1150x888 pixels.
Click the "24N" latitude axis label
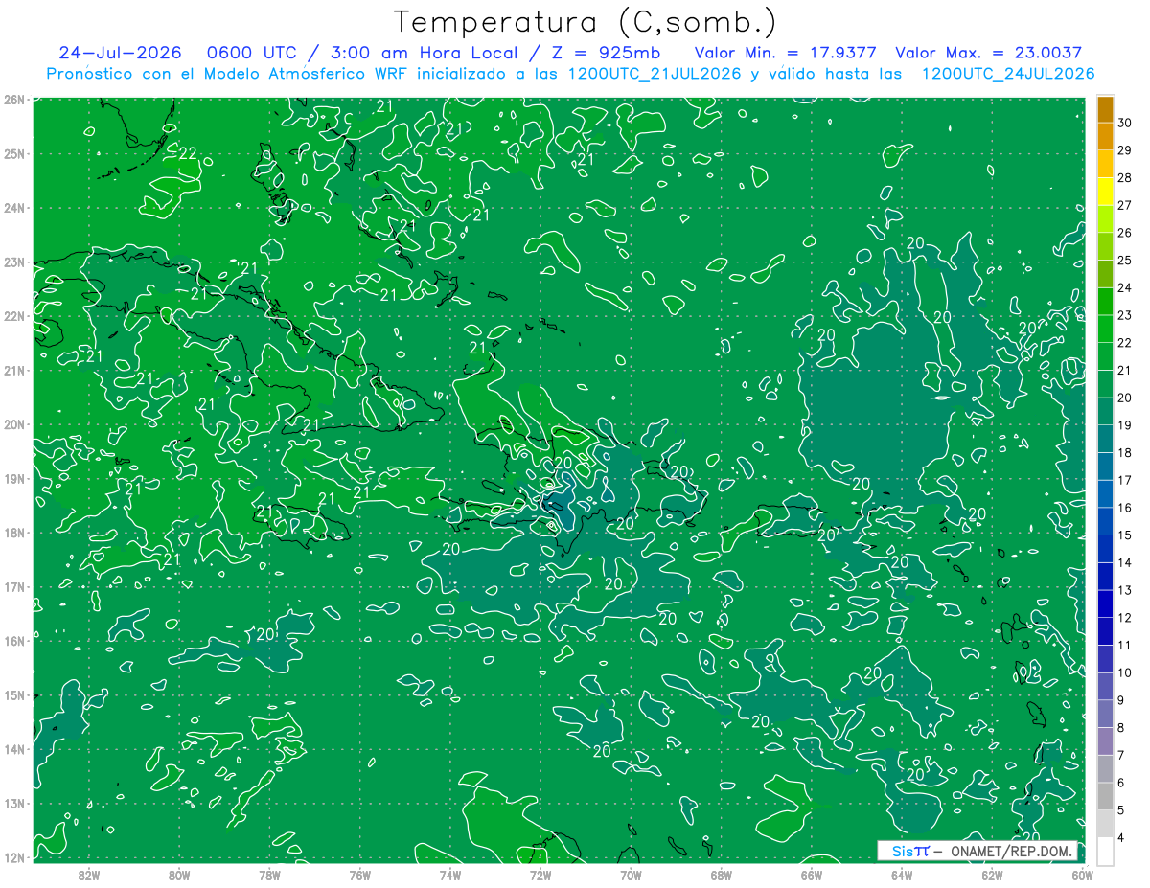13,208
